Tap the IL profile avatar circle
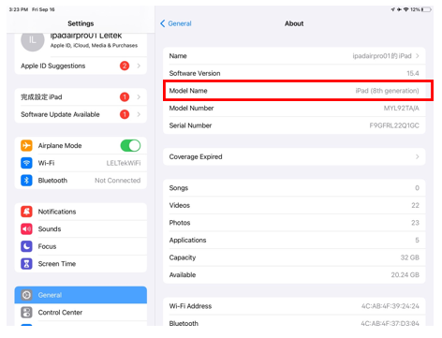442x338 pixels. click(33, 40)
